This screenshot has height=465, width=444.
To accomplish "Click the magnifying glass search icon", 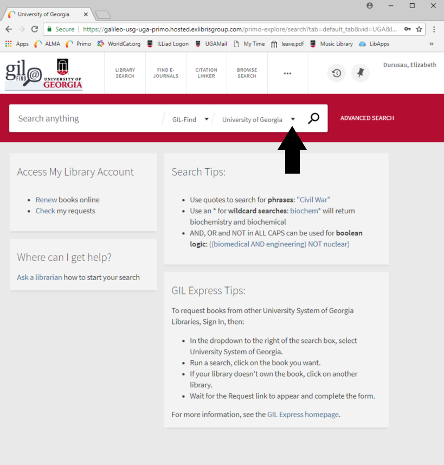I will tap(313, 119).
